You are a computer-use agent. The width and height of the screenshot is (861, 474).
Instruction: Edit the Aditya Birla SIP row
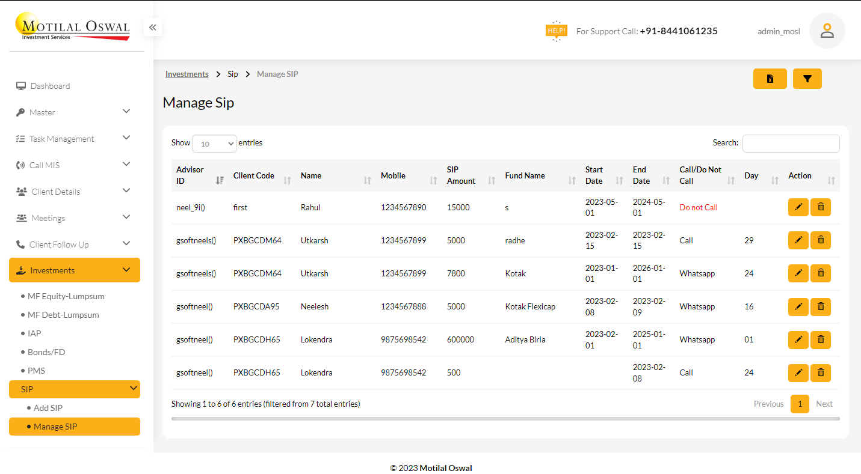[798, 339]
